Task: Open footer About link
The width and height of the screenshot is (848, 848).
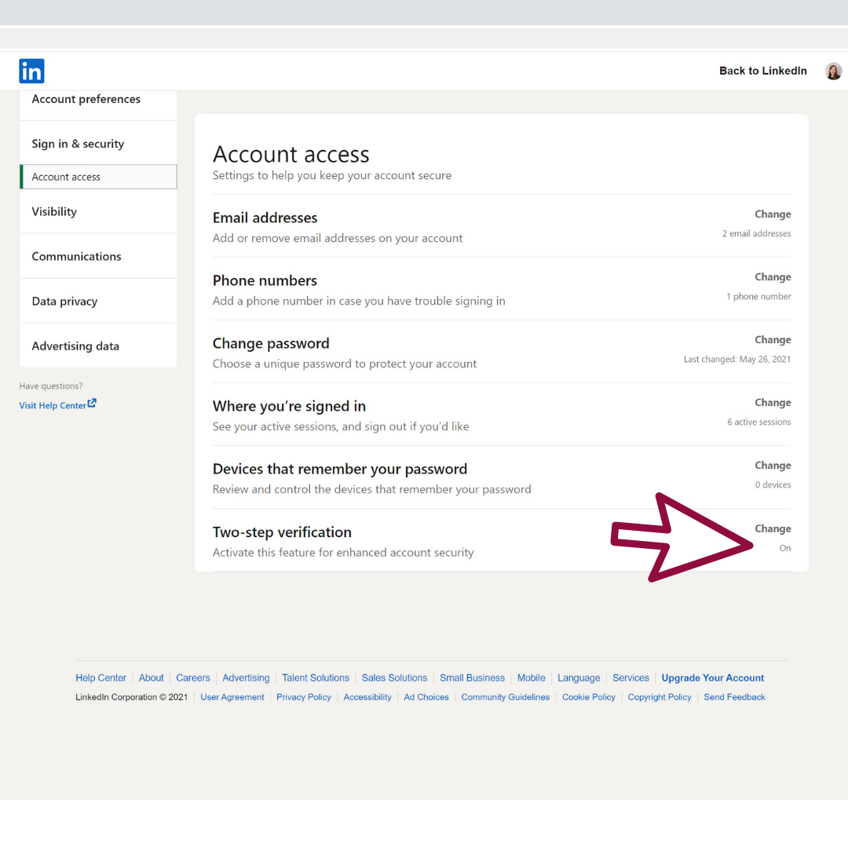Action: [x=151, y=678]
